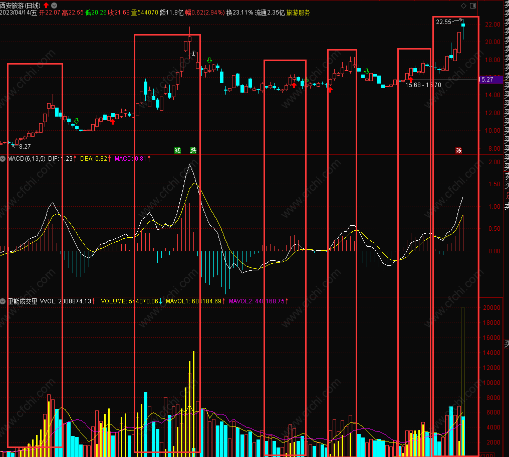
Task: Click the magenta MACD: 0.81 value
Action: click(130, 159)
